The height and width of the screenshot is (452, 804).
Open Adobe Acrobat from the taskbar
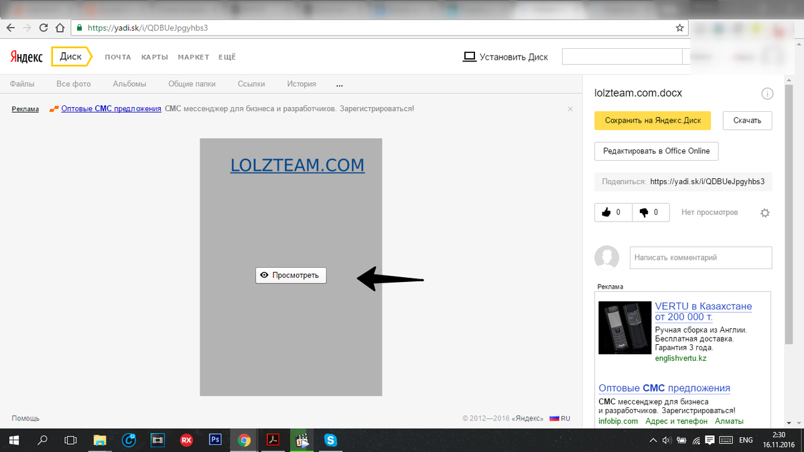click(x=273, y=441)
